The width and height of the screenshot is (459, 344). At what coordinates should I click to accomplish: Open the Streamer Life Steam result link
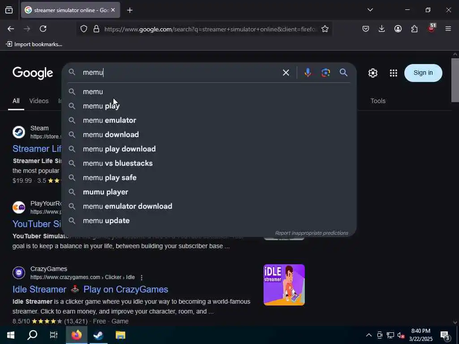[37, 149]
